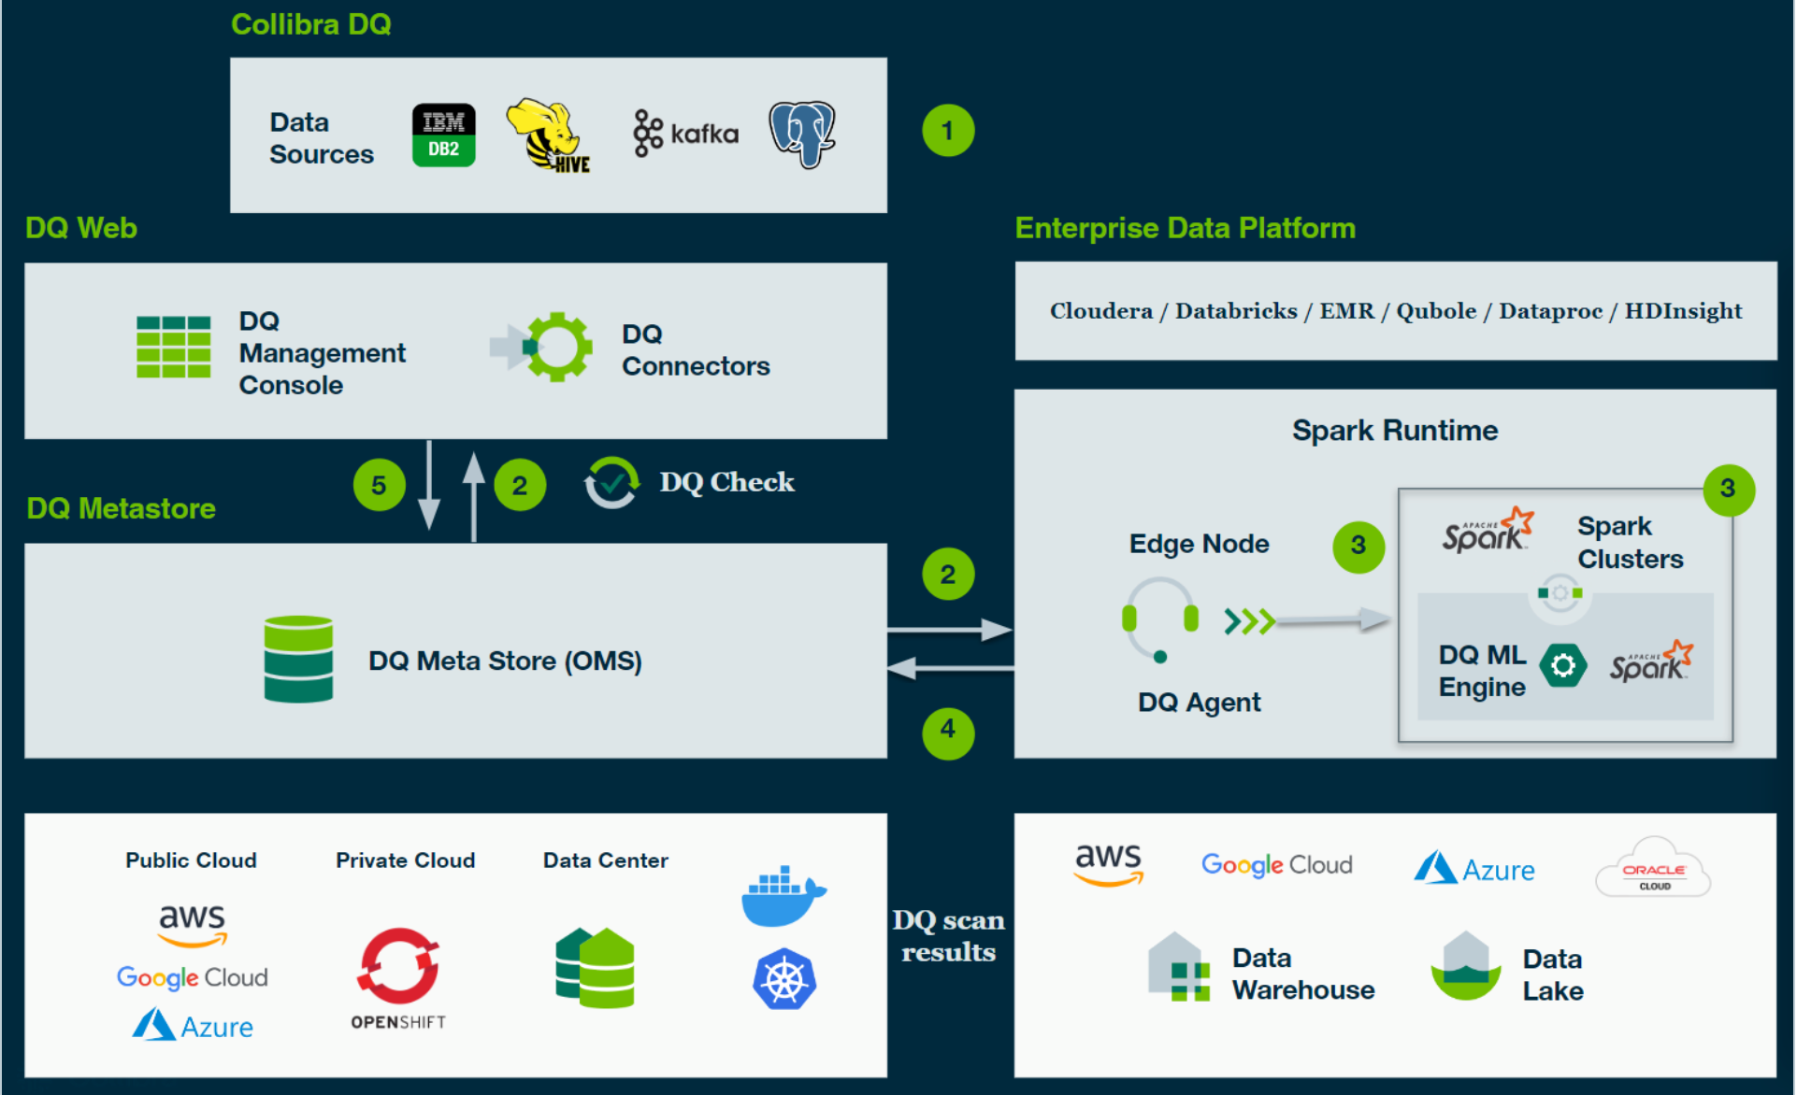Click the Data Lake icon

pyautogui.click(x=1465, y=967)
